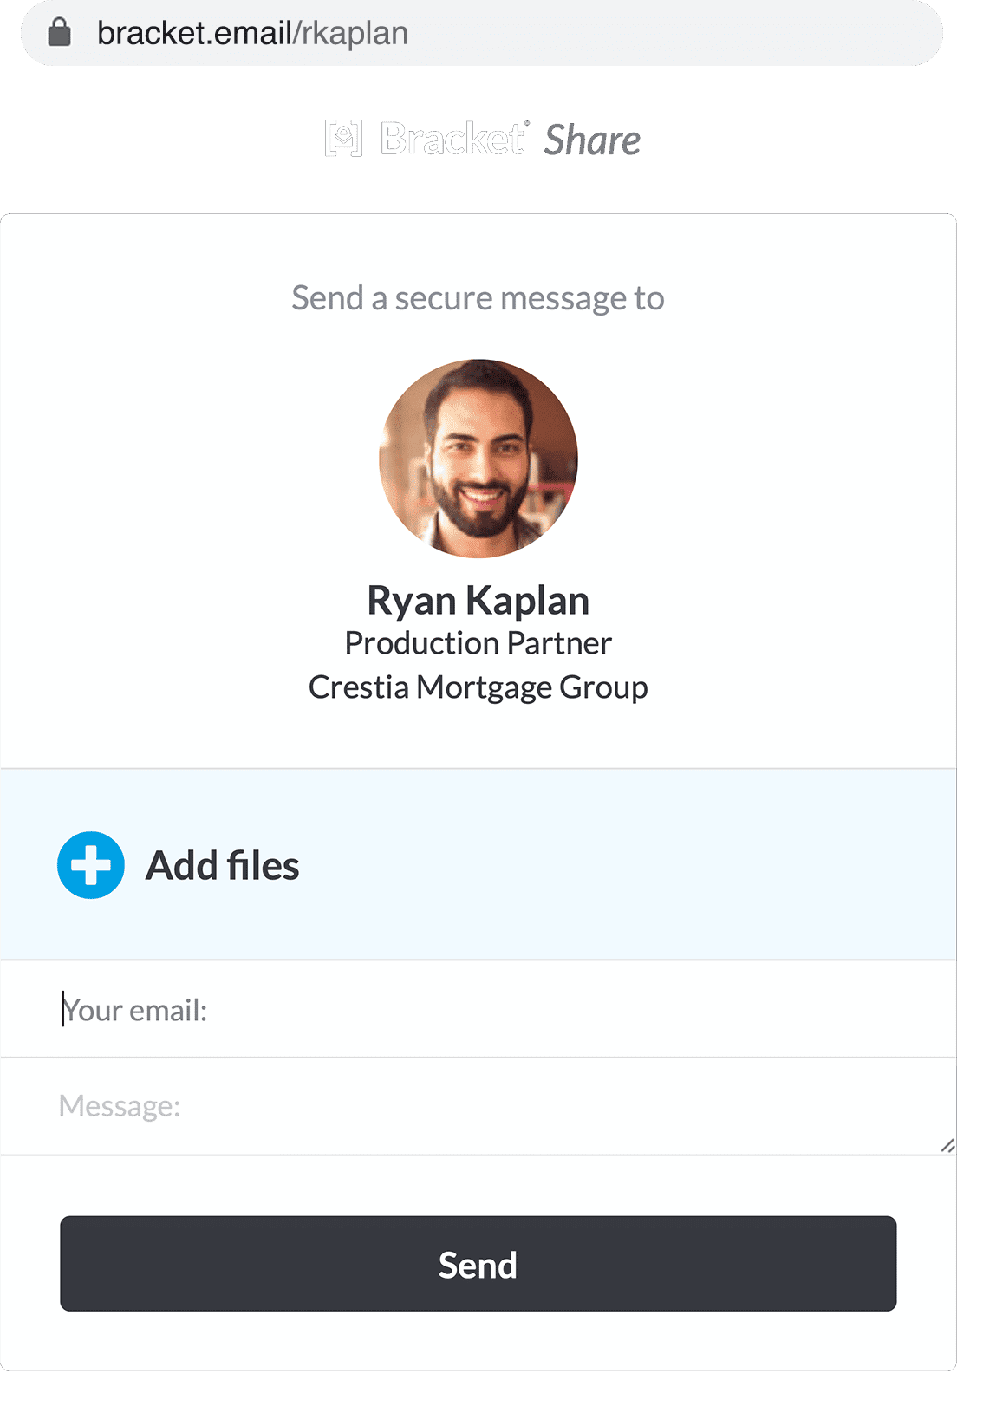Image resolution: width=983 pixels, height=1406 pixels.
Task: Click the textarea resize handle
Action: 947,1146
